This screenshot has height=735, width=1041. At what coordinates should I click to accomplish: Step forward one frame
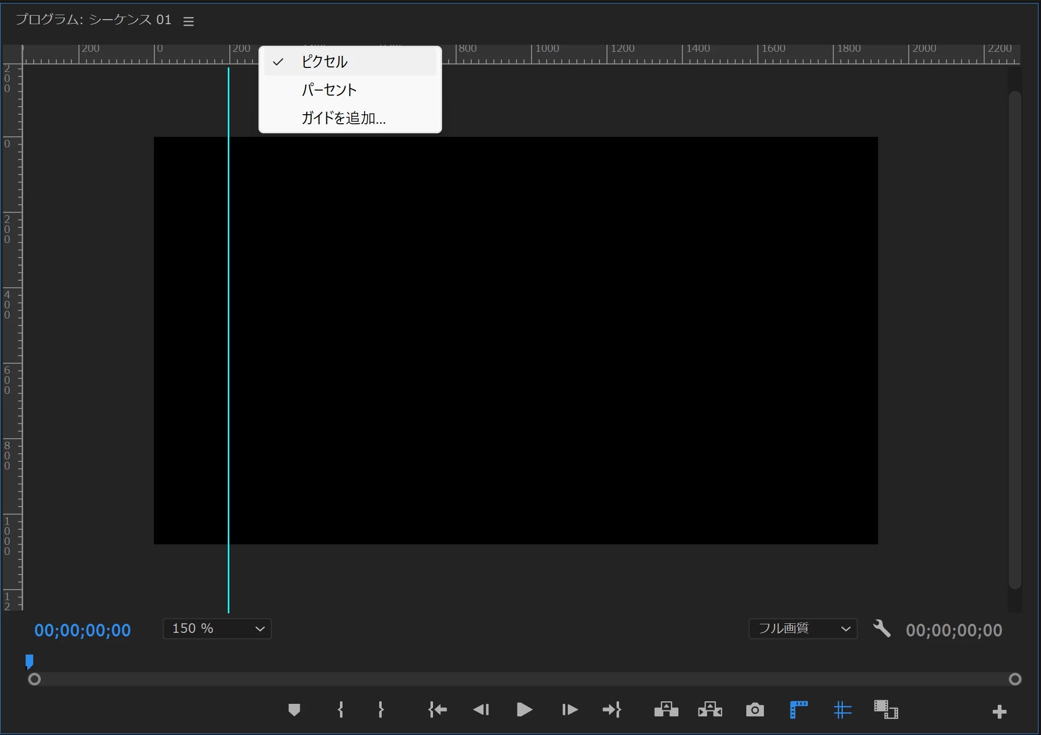click(569, 710)
